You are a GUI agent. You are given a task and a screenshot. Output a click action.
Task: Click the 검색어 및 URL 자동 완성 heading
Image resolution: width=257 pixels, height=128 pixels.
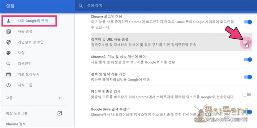point(110,39)
